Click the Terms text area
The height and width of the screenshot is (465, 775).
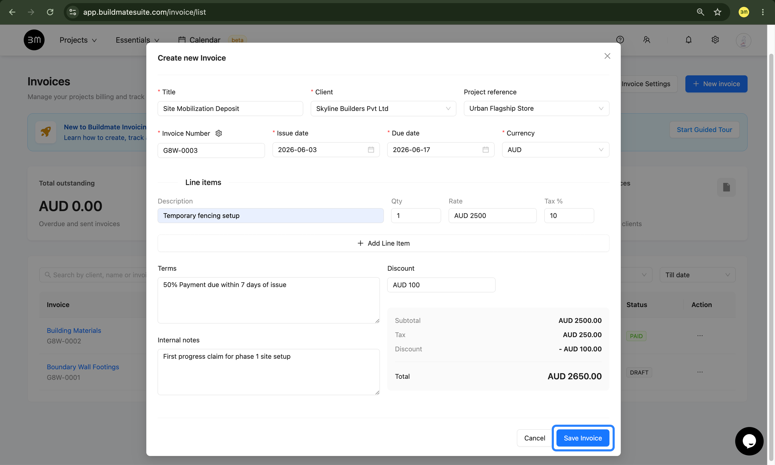(x=269, y=300)
